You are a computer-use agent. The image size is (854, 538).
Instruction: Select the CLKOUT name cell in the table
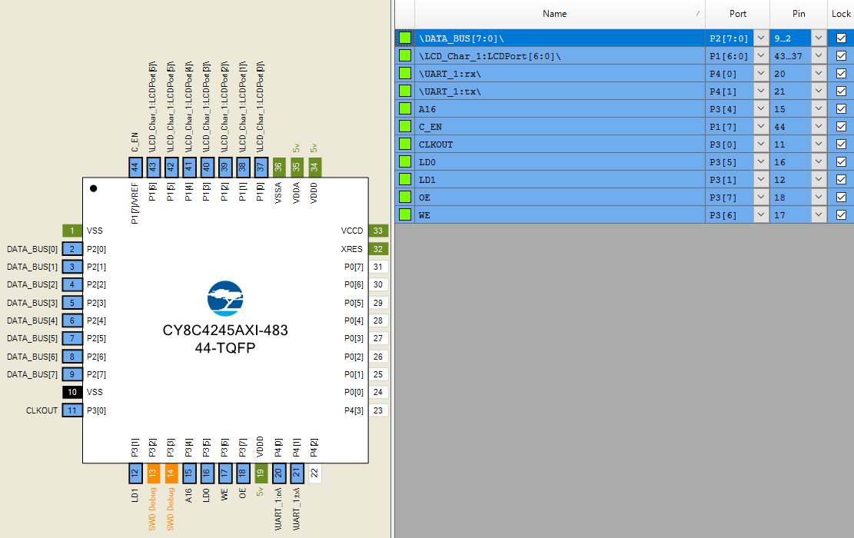pos(560,144)
